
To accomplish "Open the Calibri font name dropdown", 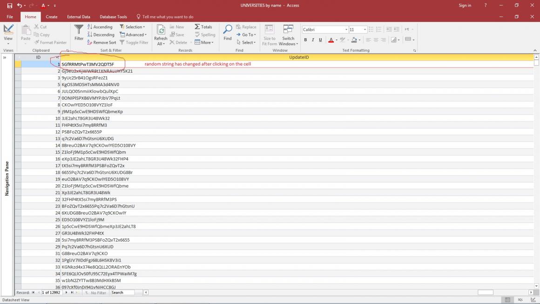I will [346, 30].
